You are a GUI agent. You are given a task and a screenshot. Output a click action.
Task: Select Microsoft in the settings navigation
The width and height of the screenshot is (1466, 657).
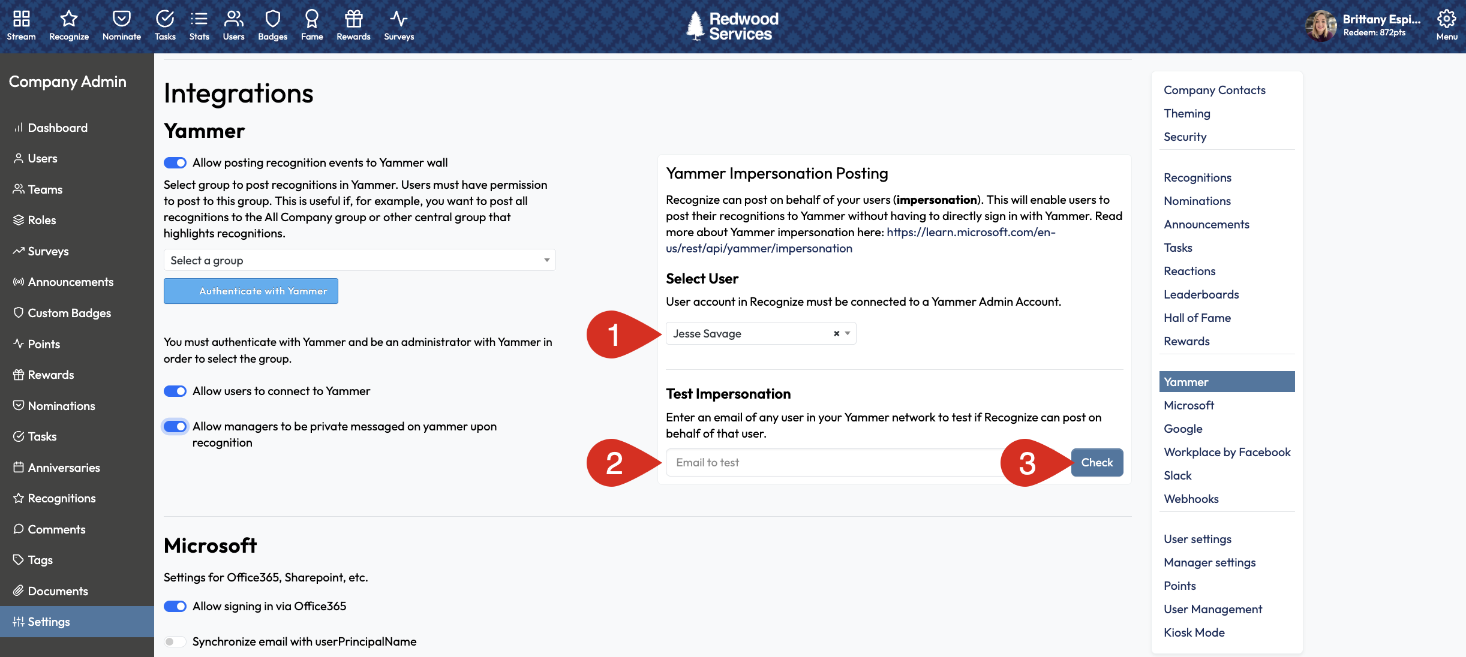pos(1189,405)
